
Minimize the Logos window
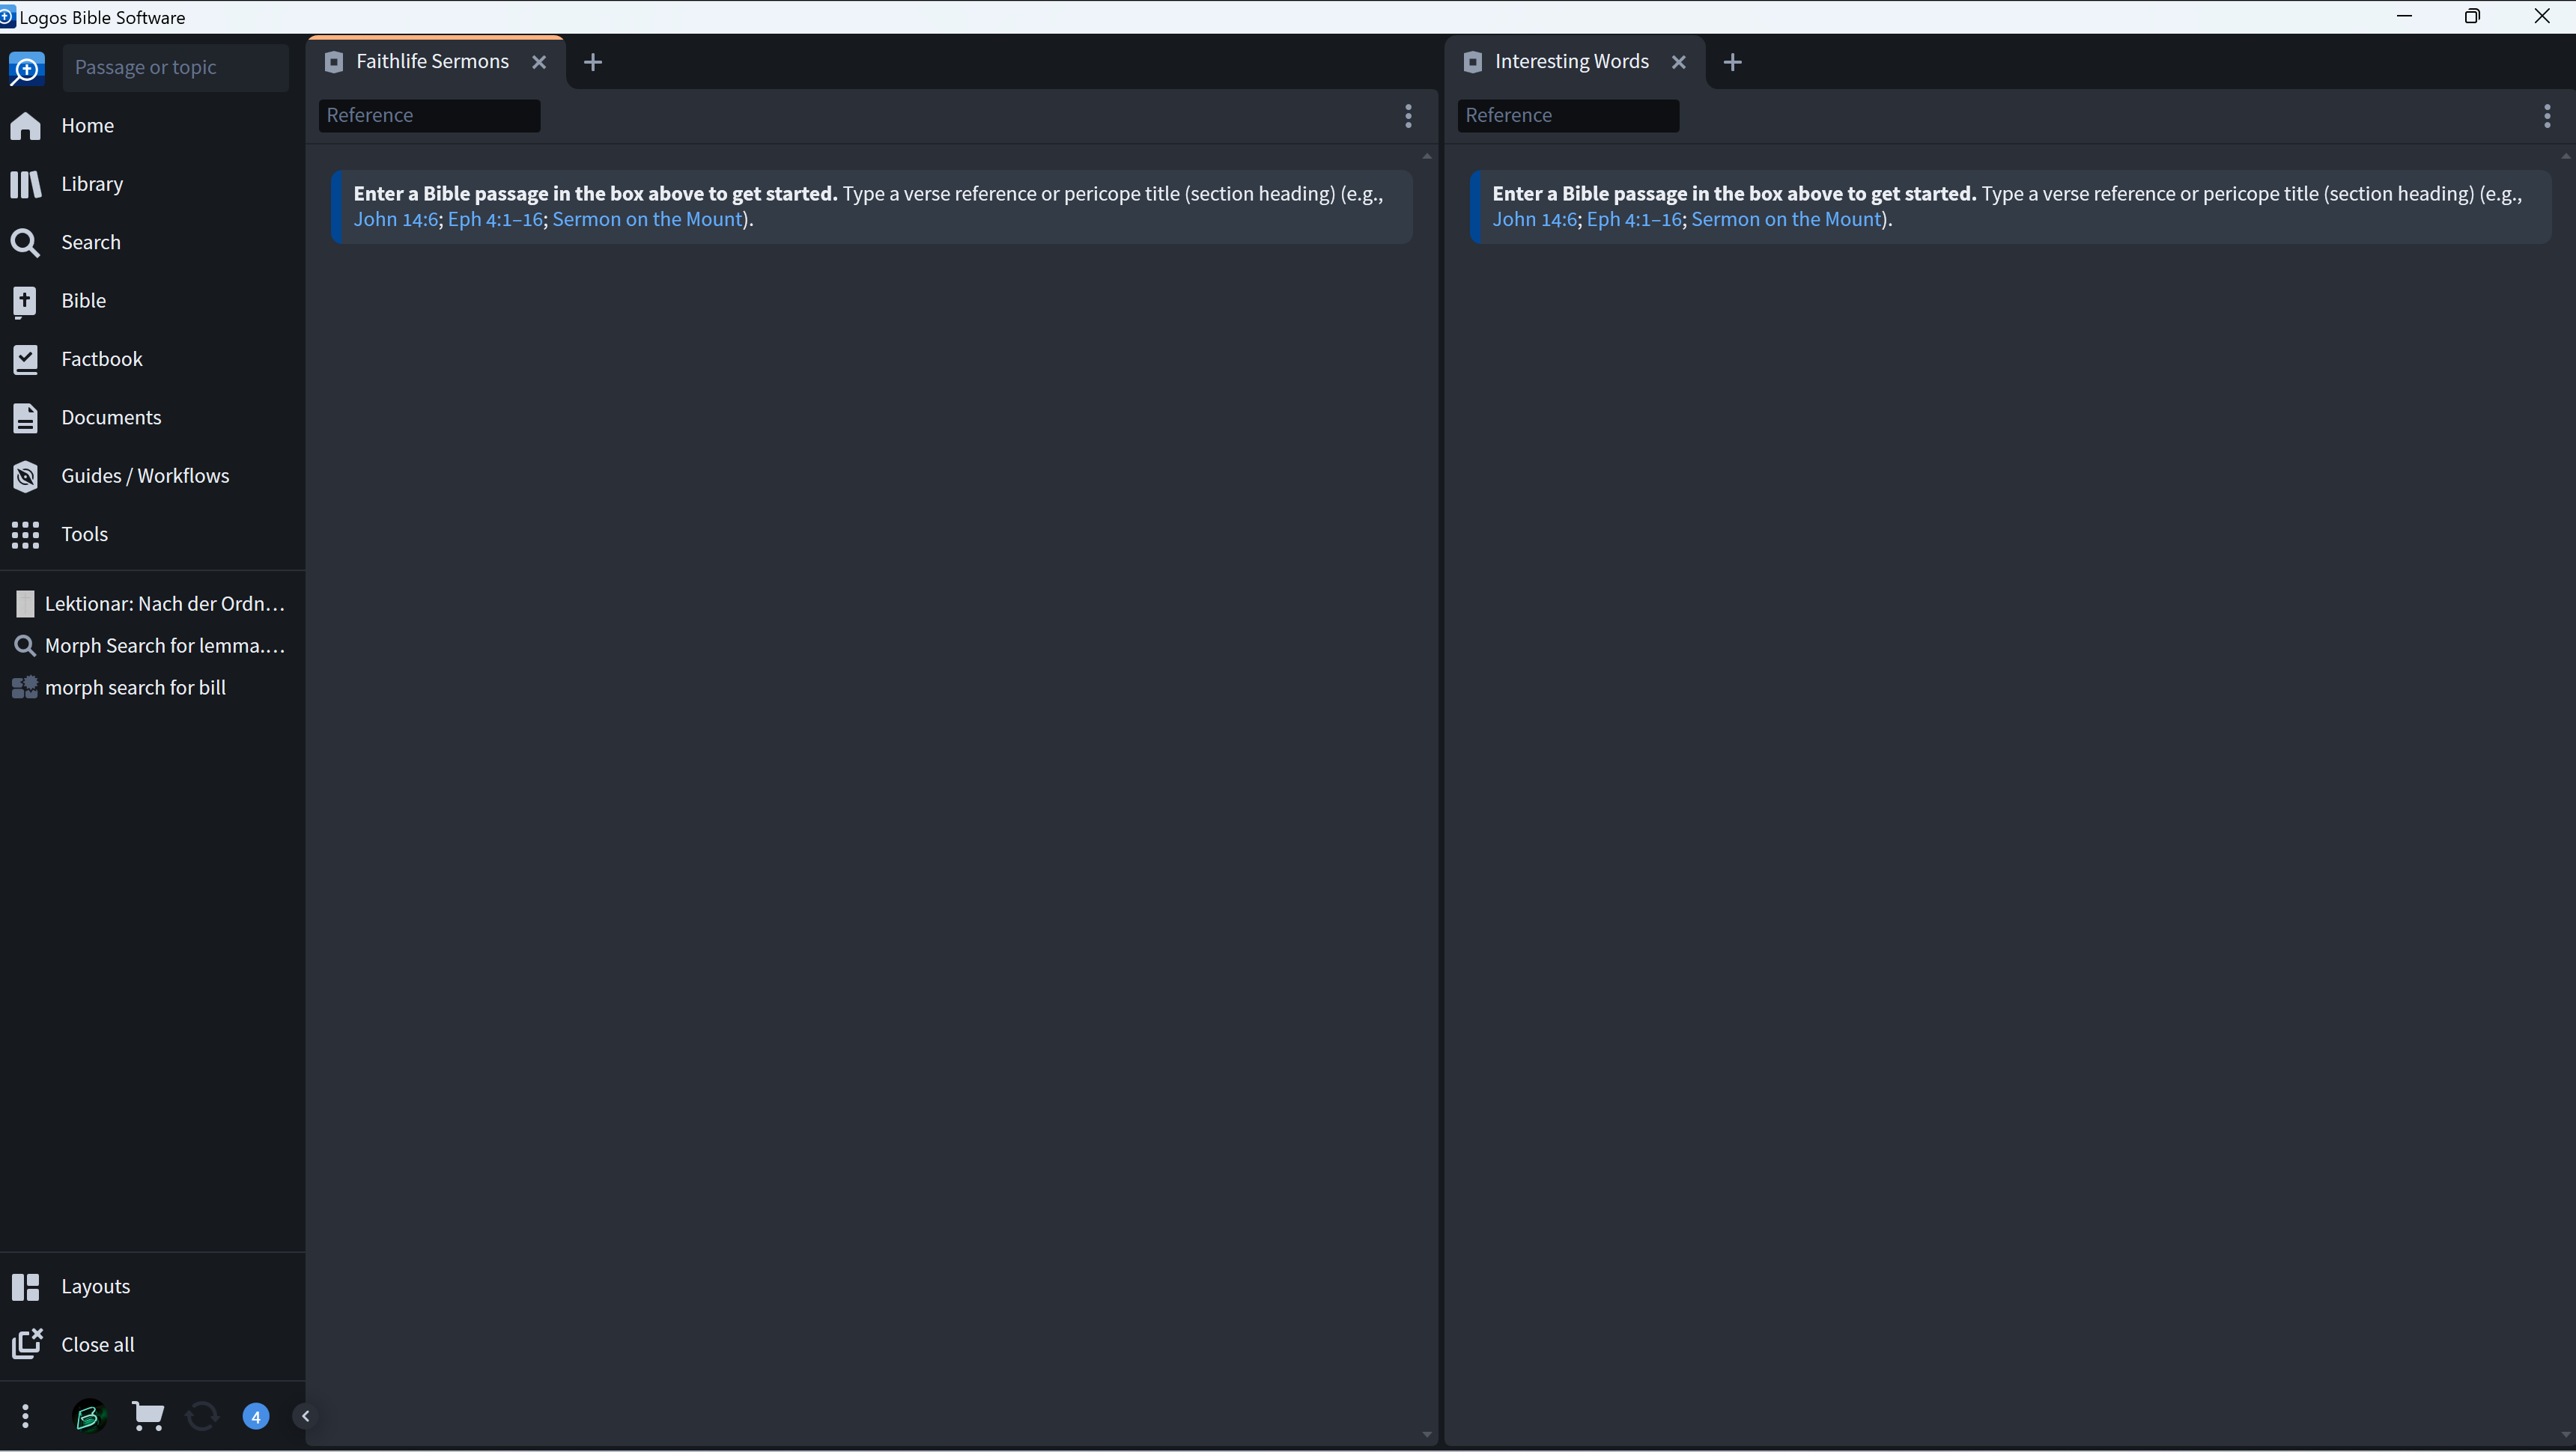[x=2405, y=16]
